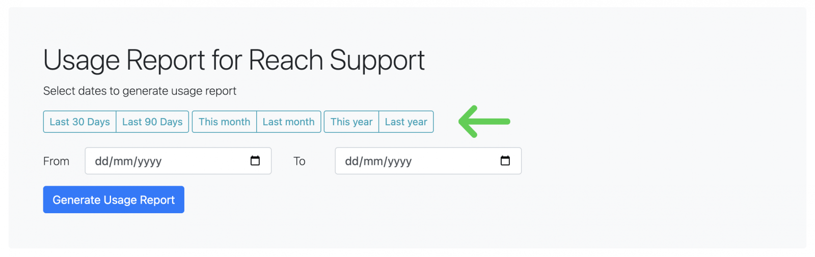The height and width of the screenshot is (257, 815).
Task: Select the Last 30 Days preset
Action: click(x=80, y=122)
